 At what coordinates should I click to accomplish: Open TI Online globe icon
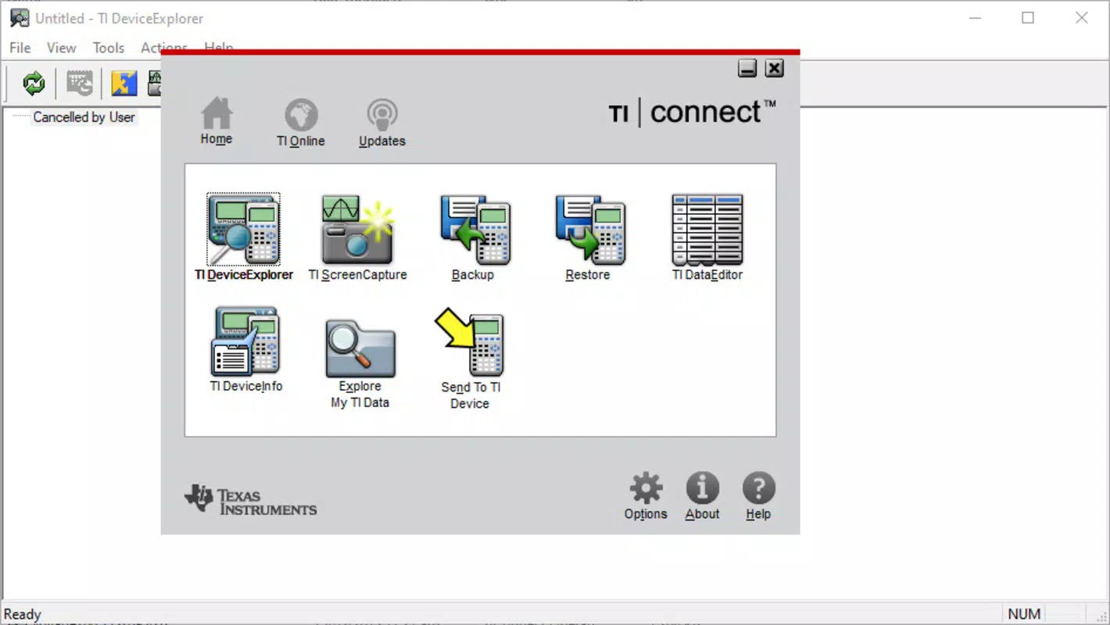click(301, 123)
